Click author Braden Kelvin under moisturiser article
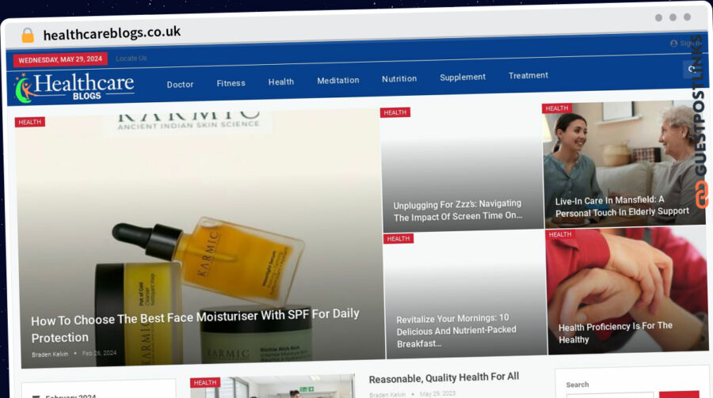 [50, 354]
